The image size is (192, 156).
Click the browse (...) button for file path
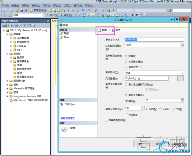coord(180,78)
